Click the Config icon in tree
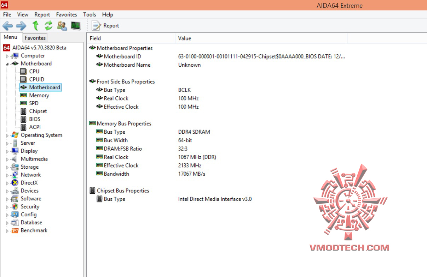 pyautogui.click(x=15, y=215)
